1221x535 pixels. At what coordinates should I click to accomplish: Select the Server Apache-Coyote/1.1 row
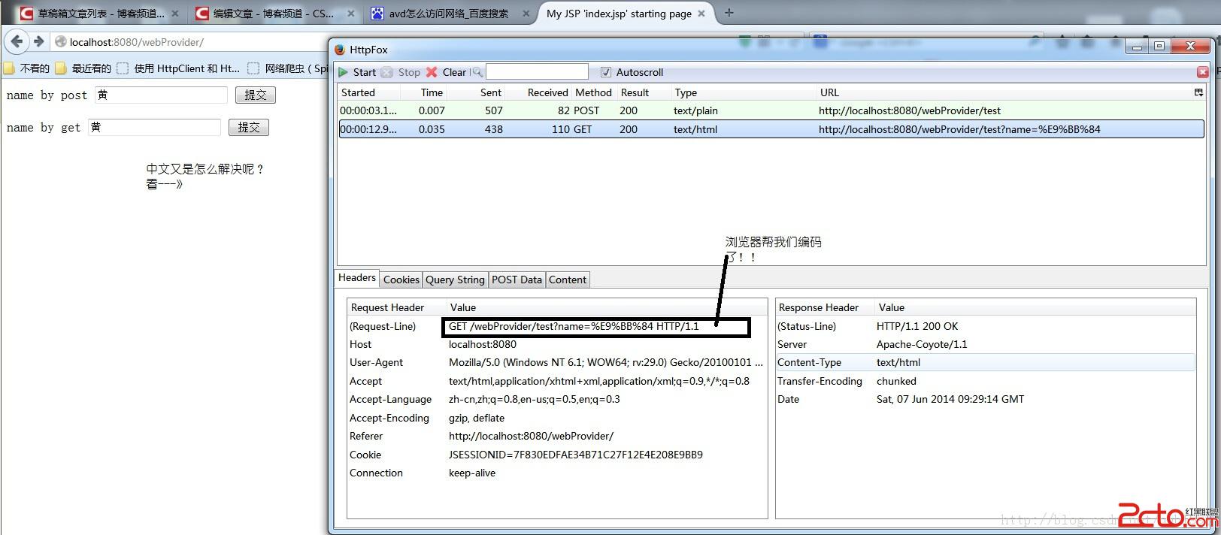(985, 344)
